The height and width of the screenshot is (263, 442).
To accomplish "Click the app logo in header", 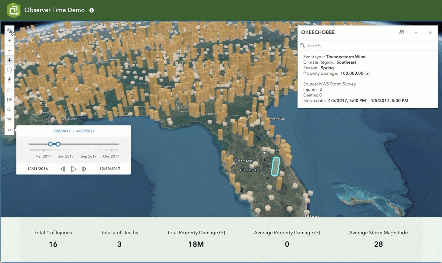I will pos(14,10).
